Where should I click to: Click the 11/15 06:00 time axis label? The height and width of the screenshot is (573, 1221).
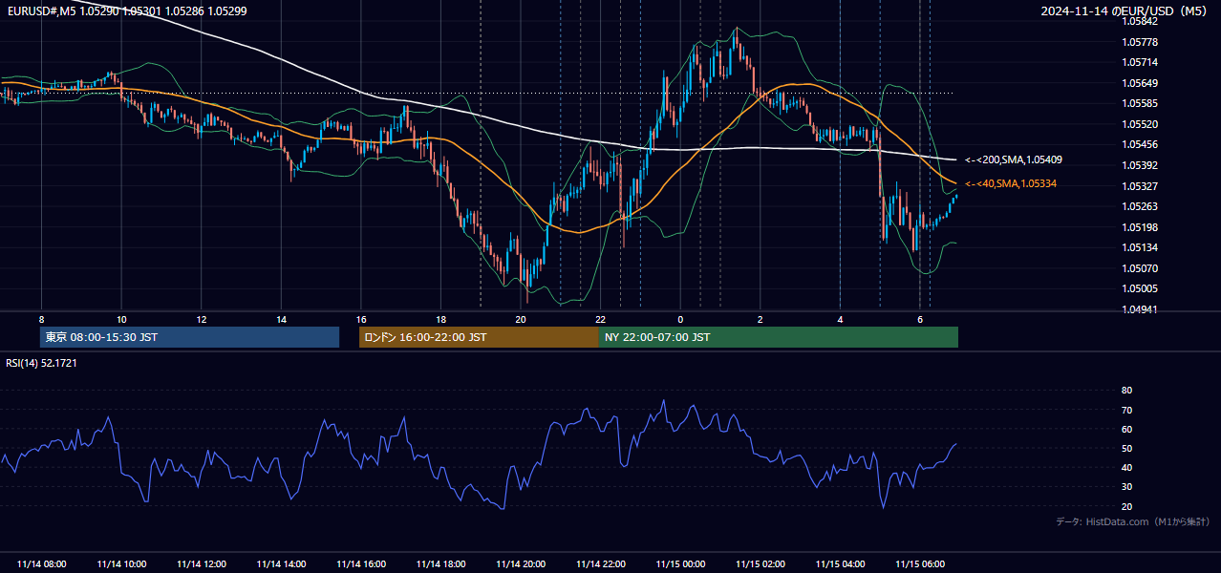[x=920, y=564]
